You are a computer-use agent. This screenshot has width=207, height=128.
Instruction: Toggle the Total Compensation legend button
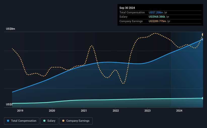point(22,121)
